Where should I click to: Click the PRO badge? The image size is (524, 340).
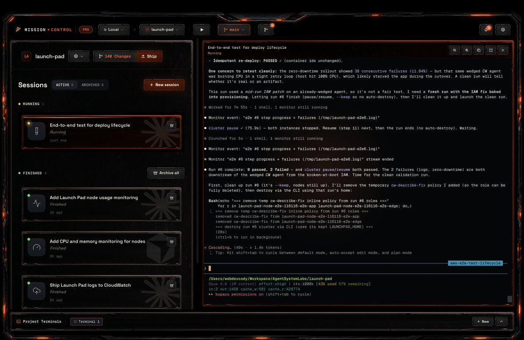coord(86,30)
